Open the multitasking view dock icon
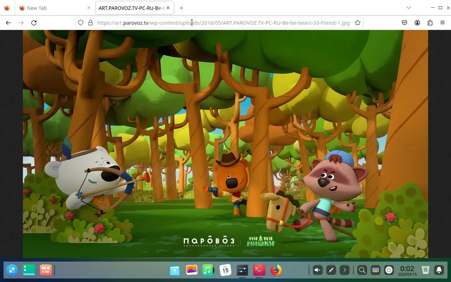Viewport: 451px width, 282px height. 29,270
